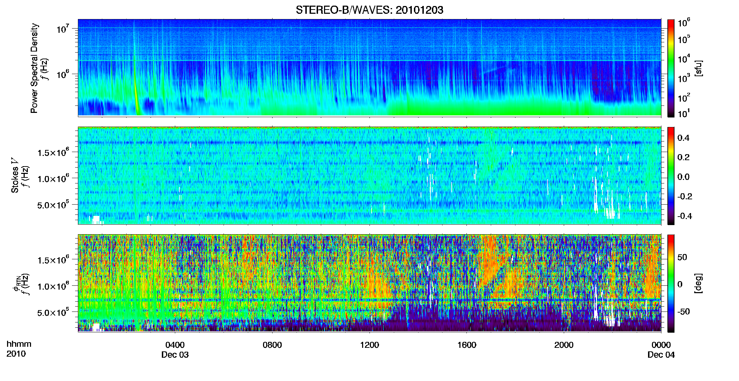
Task: Click the [sfu] colorbar unit label
Action: 698,68
